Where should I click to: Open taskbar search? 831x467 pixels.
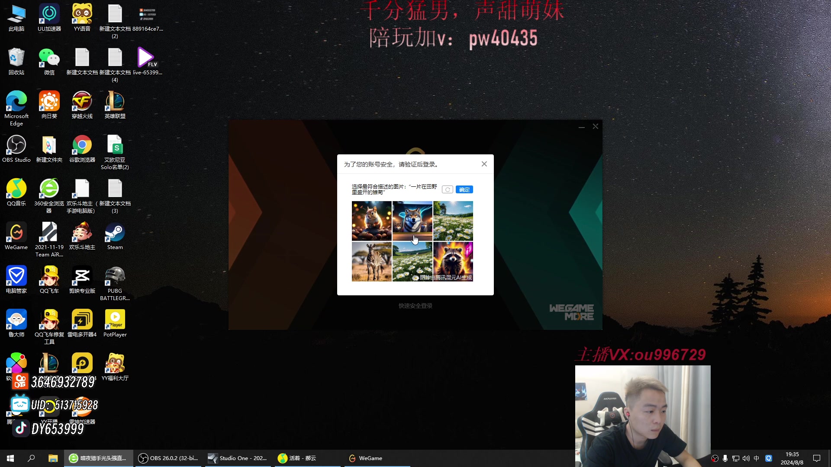coord(31,458)
